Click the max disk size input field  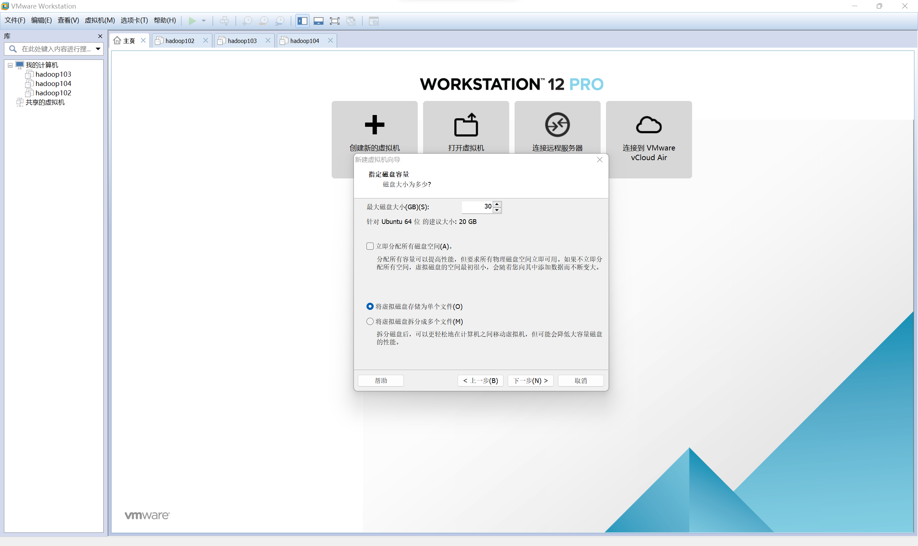pyautogui.click(x=477, y=207)
